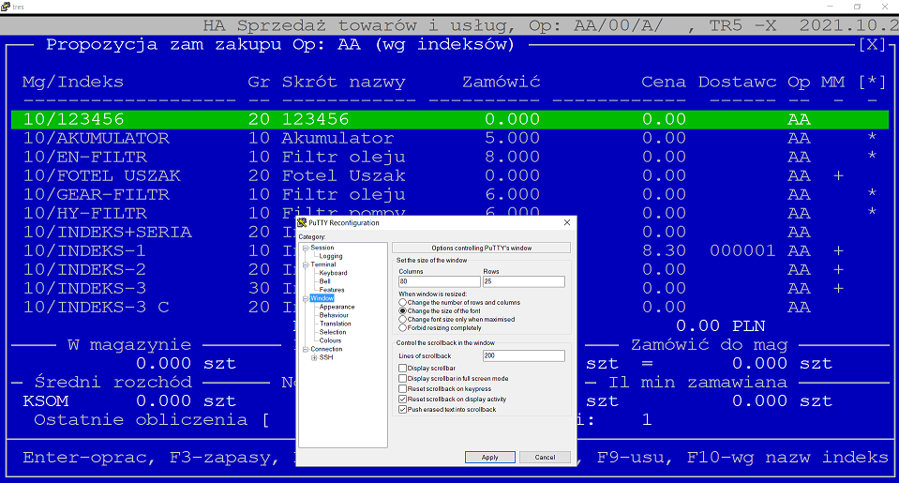The height and width of the screenshot is (483, 899).
Task: Click the Apply button
Action: coord(489,457)
